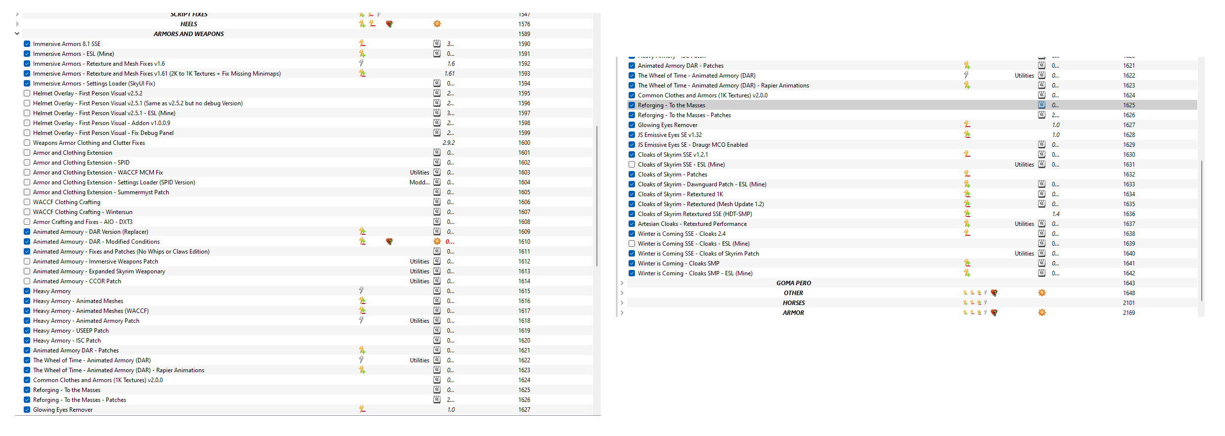This screenshot has width=1225, height=436.
Task: Click the heart flag on Animated Armoury - DAR - Modified Conditions
Action: (x=389, y=241)
